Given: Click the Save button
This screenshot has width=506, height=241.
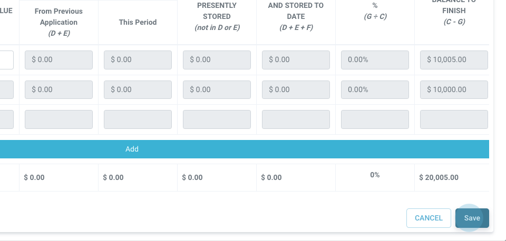Looking at the screenshot, I should [x=472, y=218].
